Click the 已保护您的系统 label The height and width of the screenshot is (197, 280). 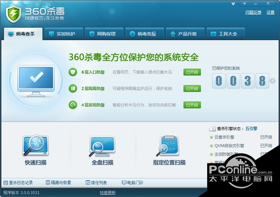coord(226,68)
